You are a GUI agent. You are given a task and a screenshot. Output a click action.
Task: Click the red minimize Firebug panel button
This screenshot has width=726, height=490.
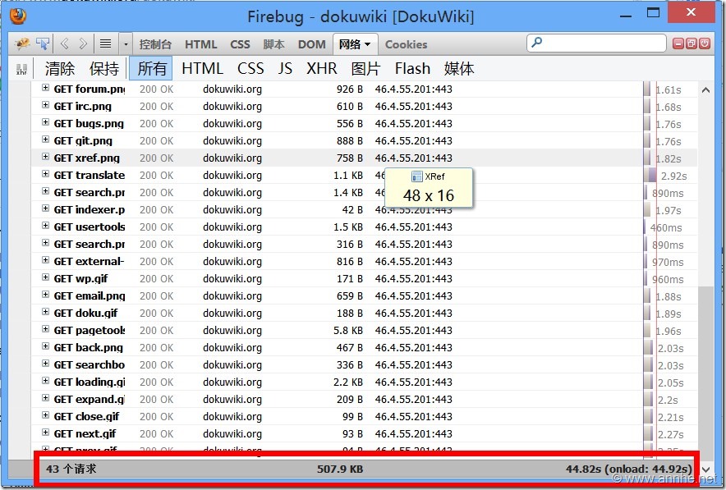tap(678, 44)
